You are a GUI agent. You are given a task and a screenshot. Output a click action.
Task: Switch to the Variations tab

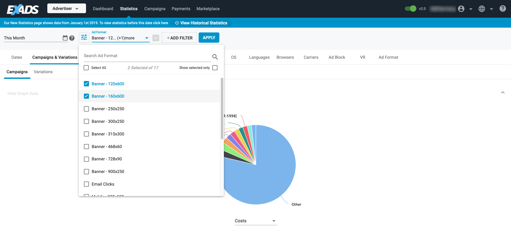(x=43, y=72)
